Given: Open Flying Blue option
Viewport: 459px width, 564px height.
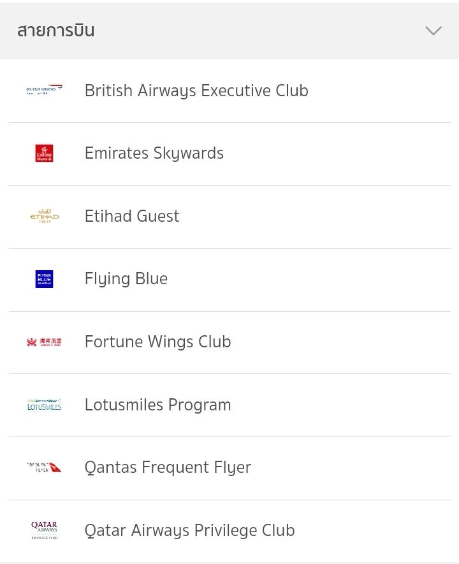Looking at the screenshot, I should (229, 280).
